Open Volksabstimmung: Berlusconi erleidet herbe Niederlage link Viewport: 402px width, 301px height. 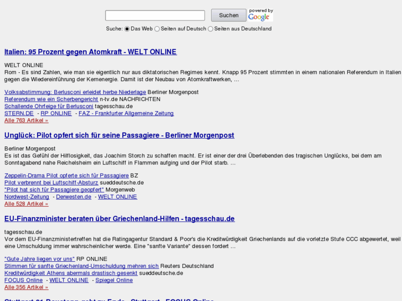click(x=75, y=92)
